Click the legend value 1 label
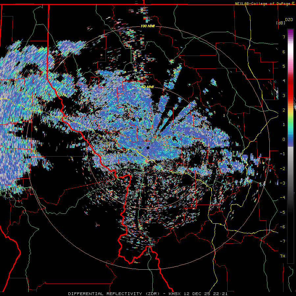The image size is (296, 296). (x=284, y=125)
